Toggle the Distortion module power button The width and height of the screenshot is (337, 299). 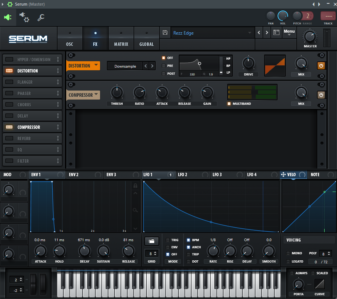pyautogui.click(x=321, y=66)
